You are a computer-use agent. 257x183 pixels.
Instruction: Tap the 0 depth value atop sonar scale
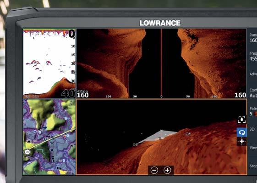tap(71, 34)
